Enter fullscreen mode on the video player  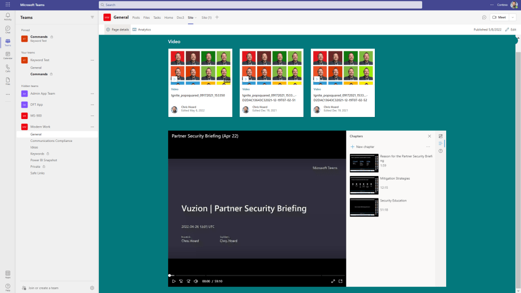point(333,281)
